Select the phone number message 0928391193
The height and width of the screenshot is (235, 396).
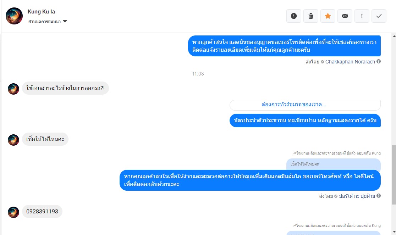pyautogui.click(x=42, y=211)
